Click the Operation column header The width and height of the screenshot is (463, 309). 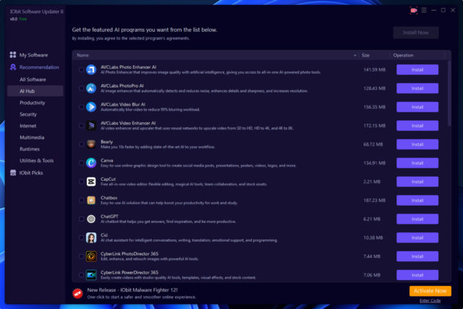pos(403,55)
